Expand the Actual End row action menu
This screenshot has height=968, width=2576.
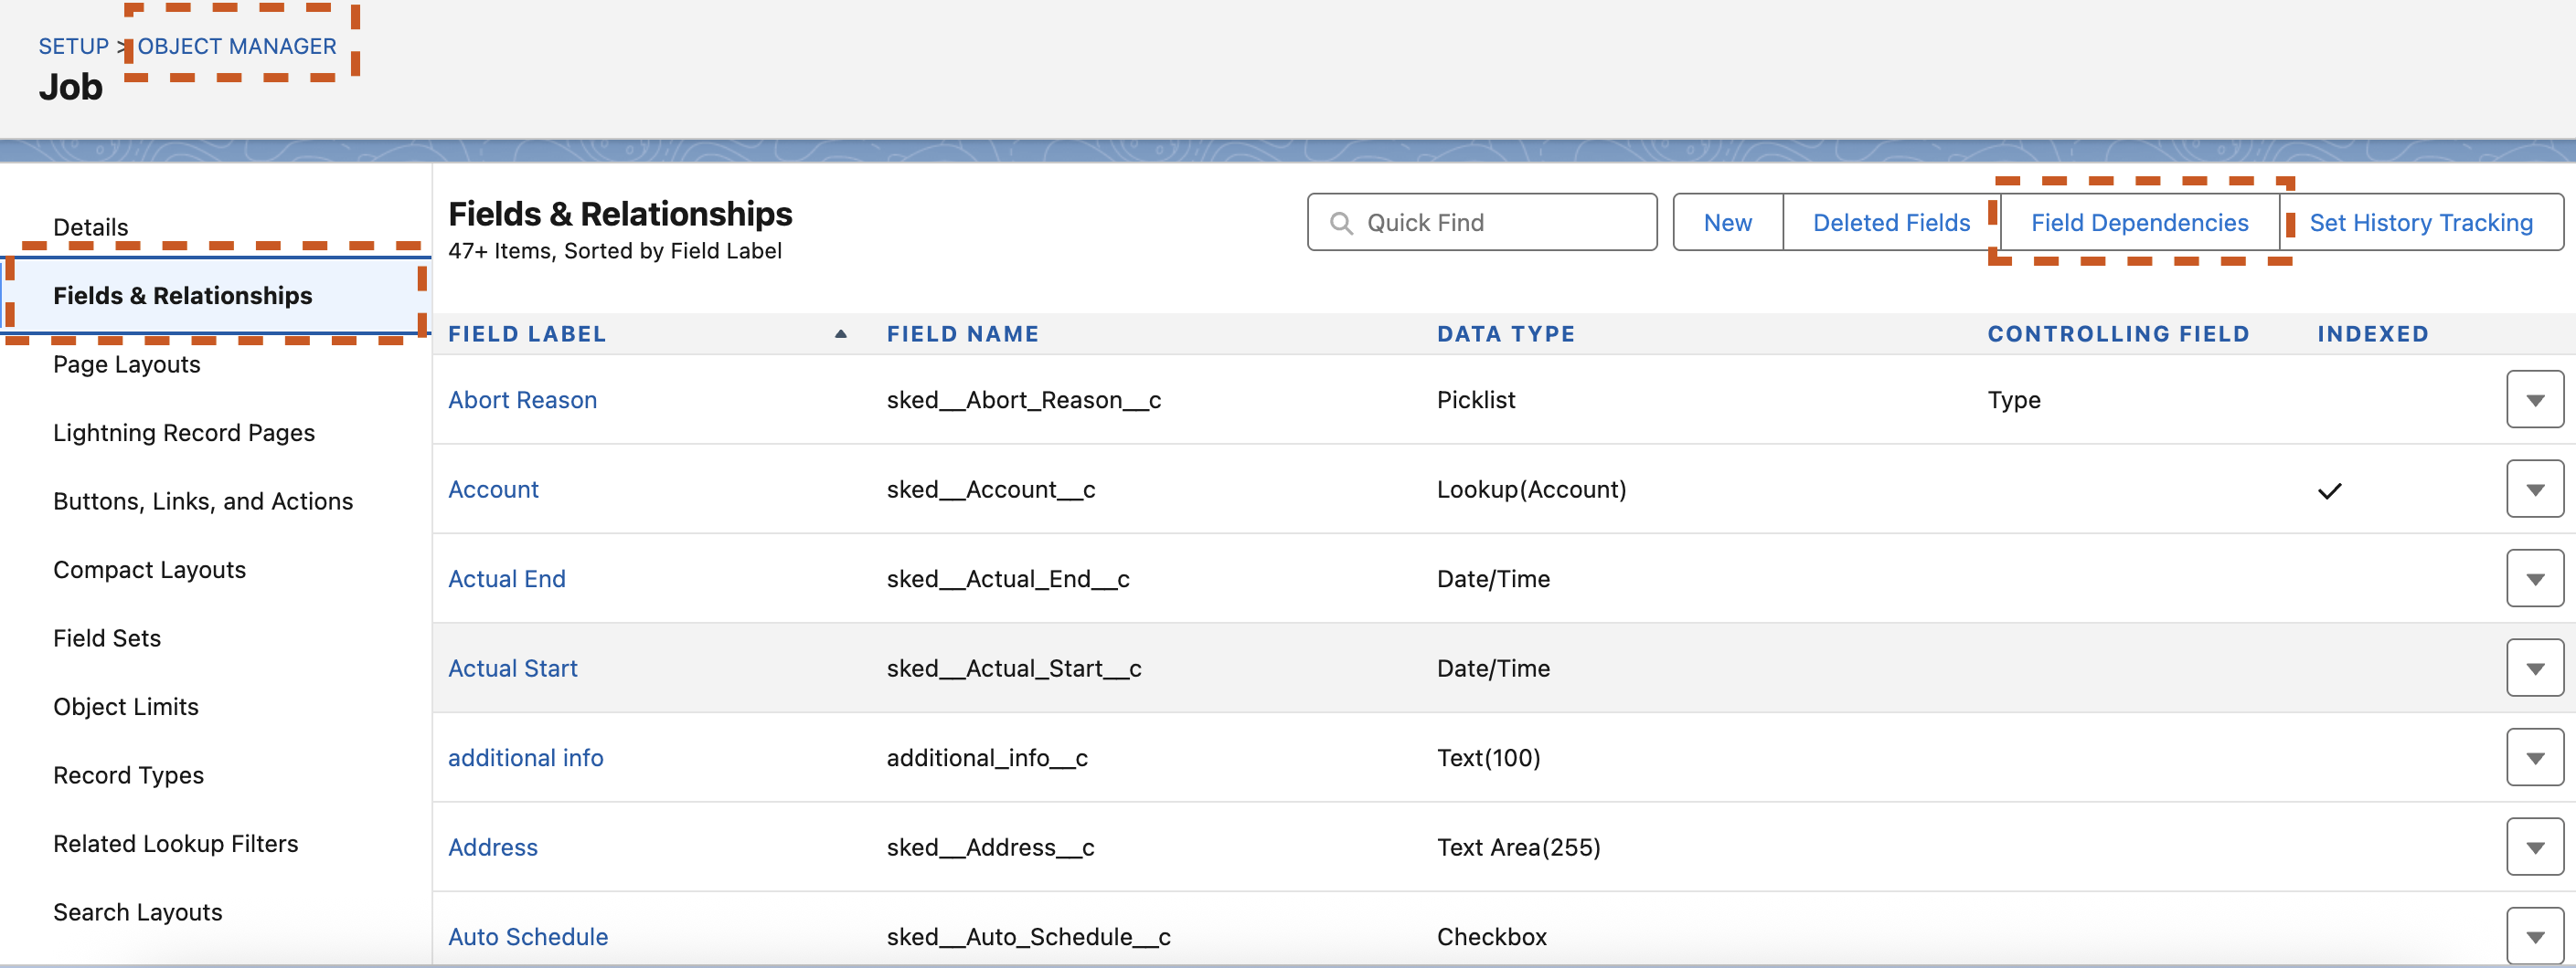(x=2533, y=579)
